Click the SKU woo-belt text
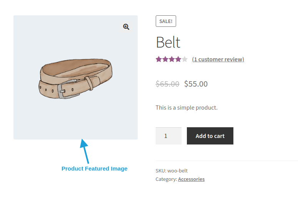Image resolution: width=298 pixels, height=197 pixels. point(171,171)
